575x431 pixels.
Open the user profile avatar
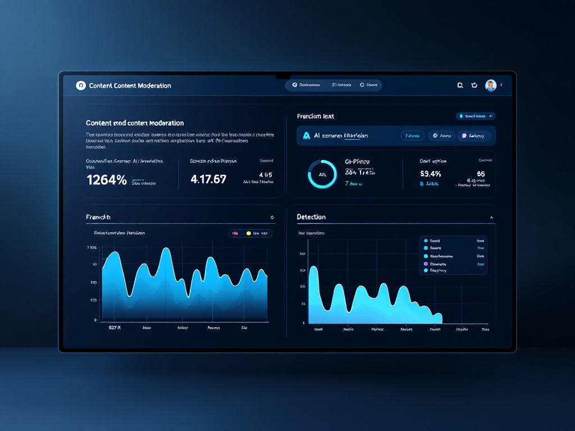pyautogui.click(x=491, y=85)
